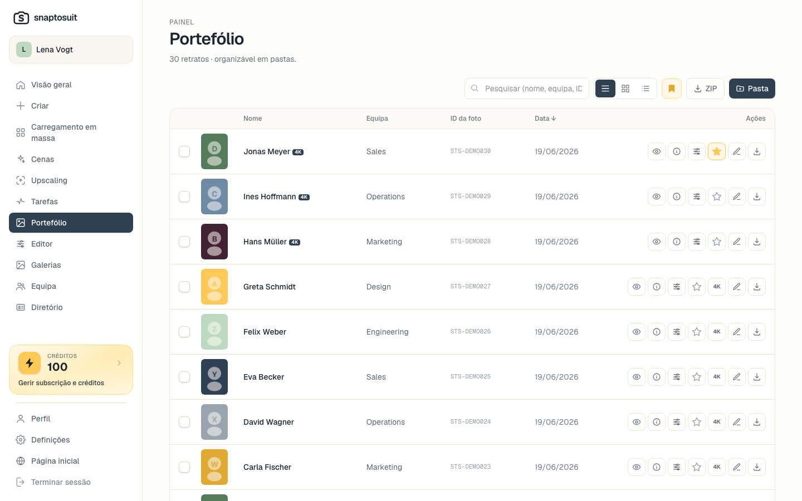Open Carregamento em massa
Viewport: 802px width, 501px height.
(x=71, y=132)
